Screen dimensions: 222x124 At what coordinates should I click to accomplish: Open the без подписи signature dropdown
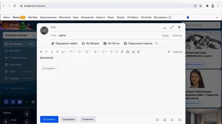[50, 69]
